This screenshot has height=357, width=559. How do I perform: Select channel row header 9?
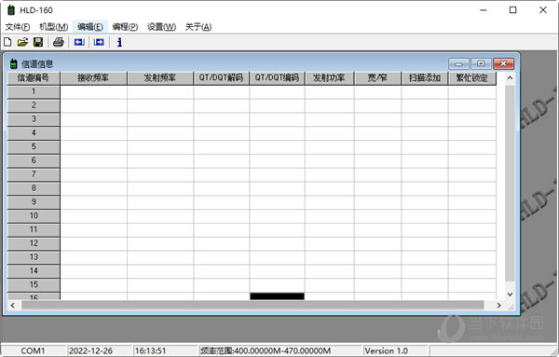[x=34, y=202]
